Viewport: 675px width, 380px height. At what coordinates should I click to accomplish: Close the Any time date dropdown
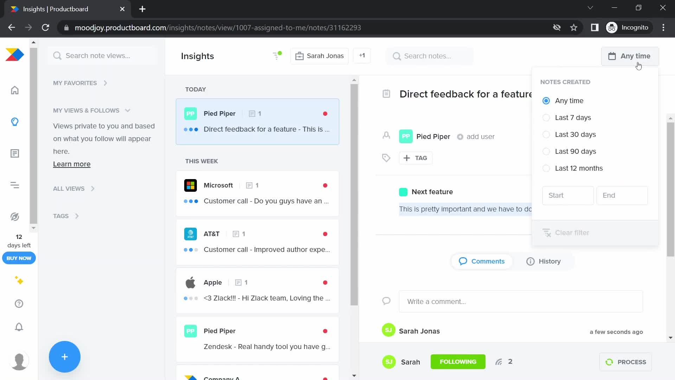(x=630, y=56)
